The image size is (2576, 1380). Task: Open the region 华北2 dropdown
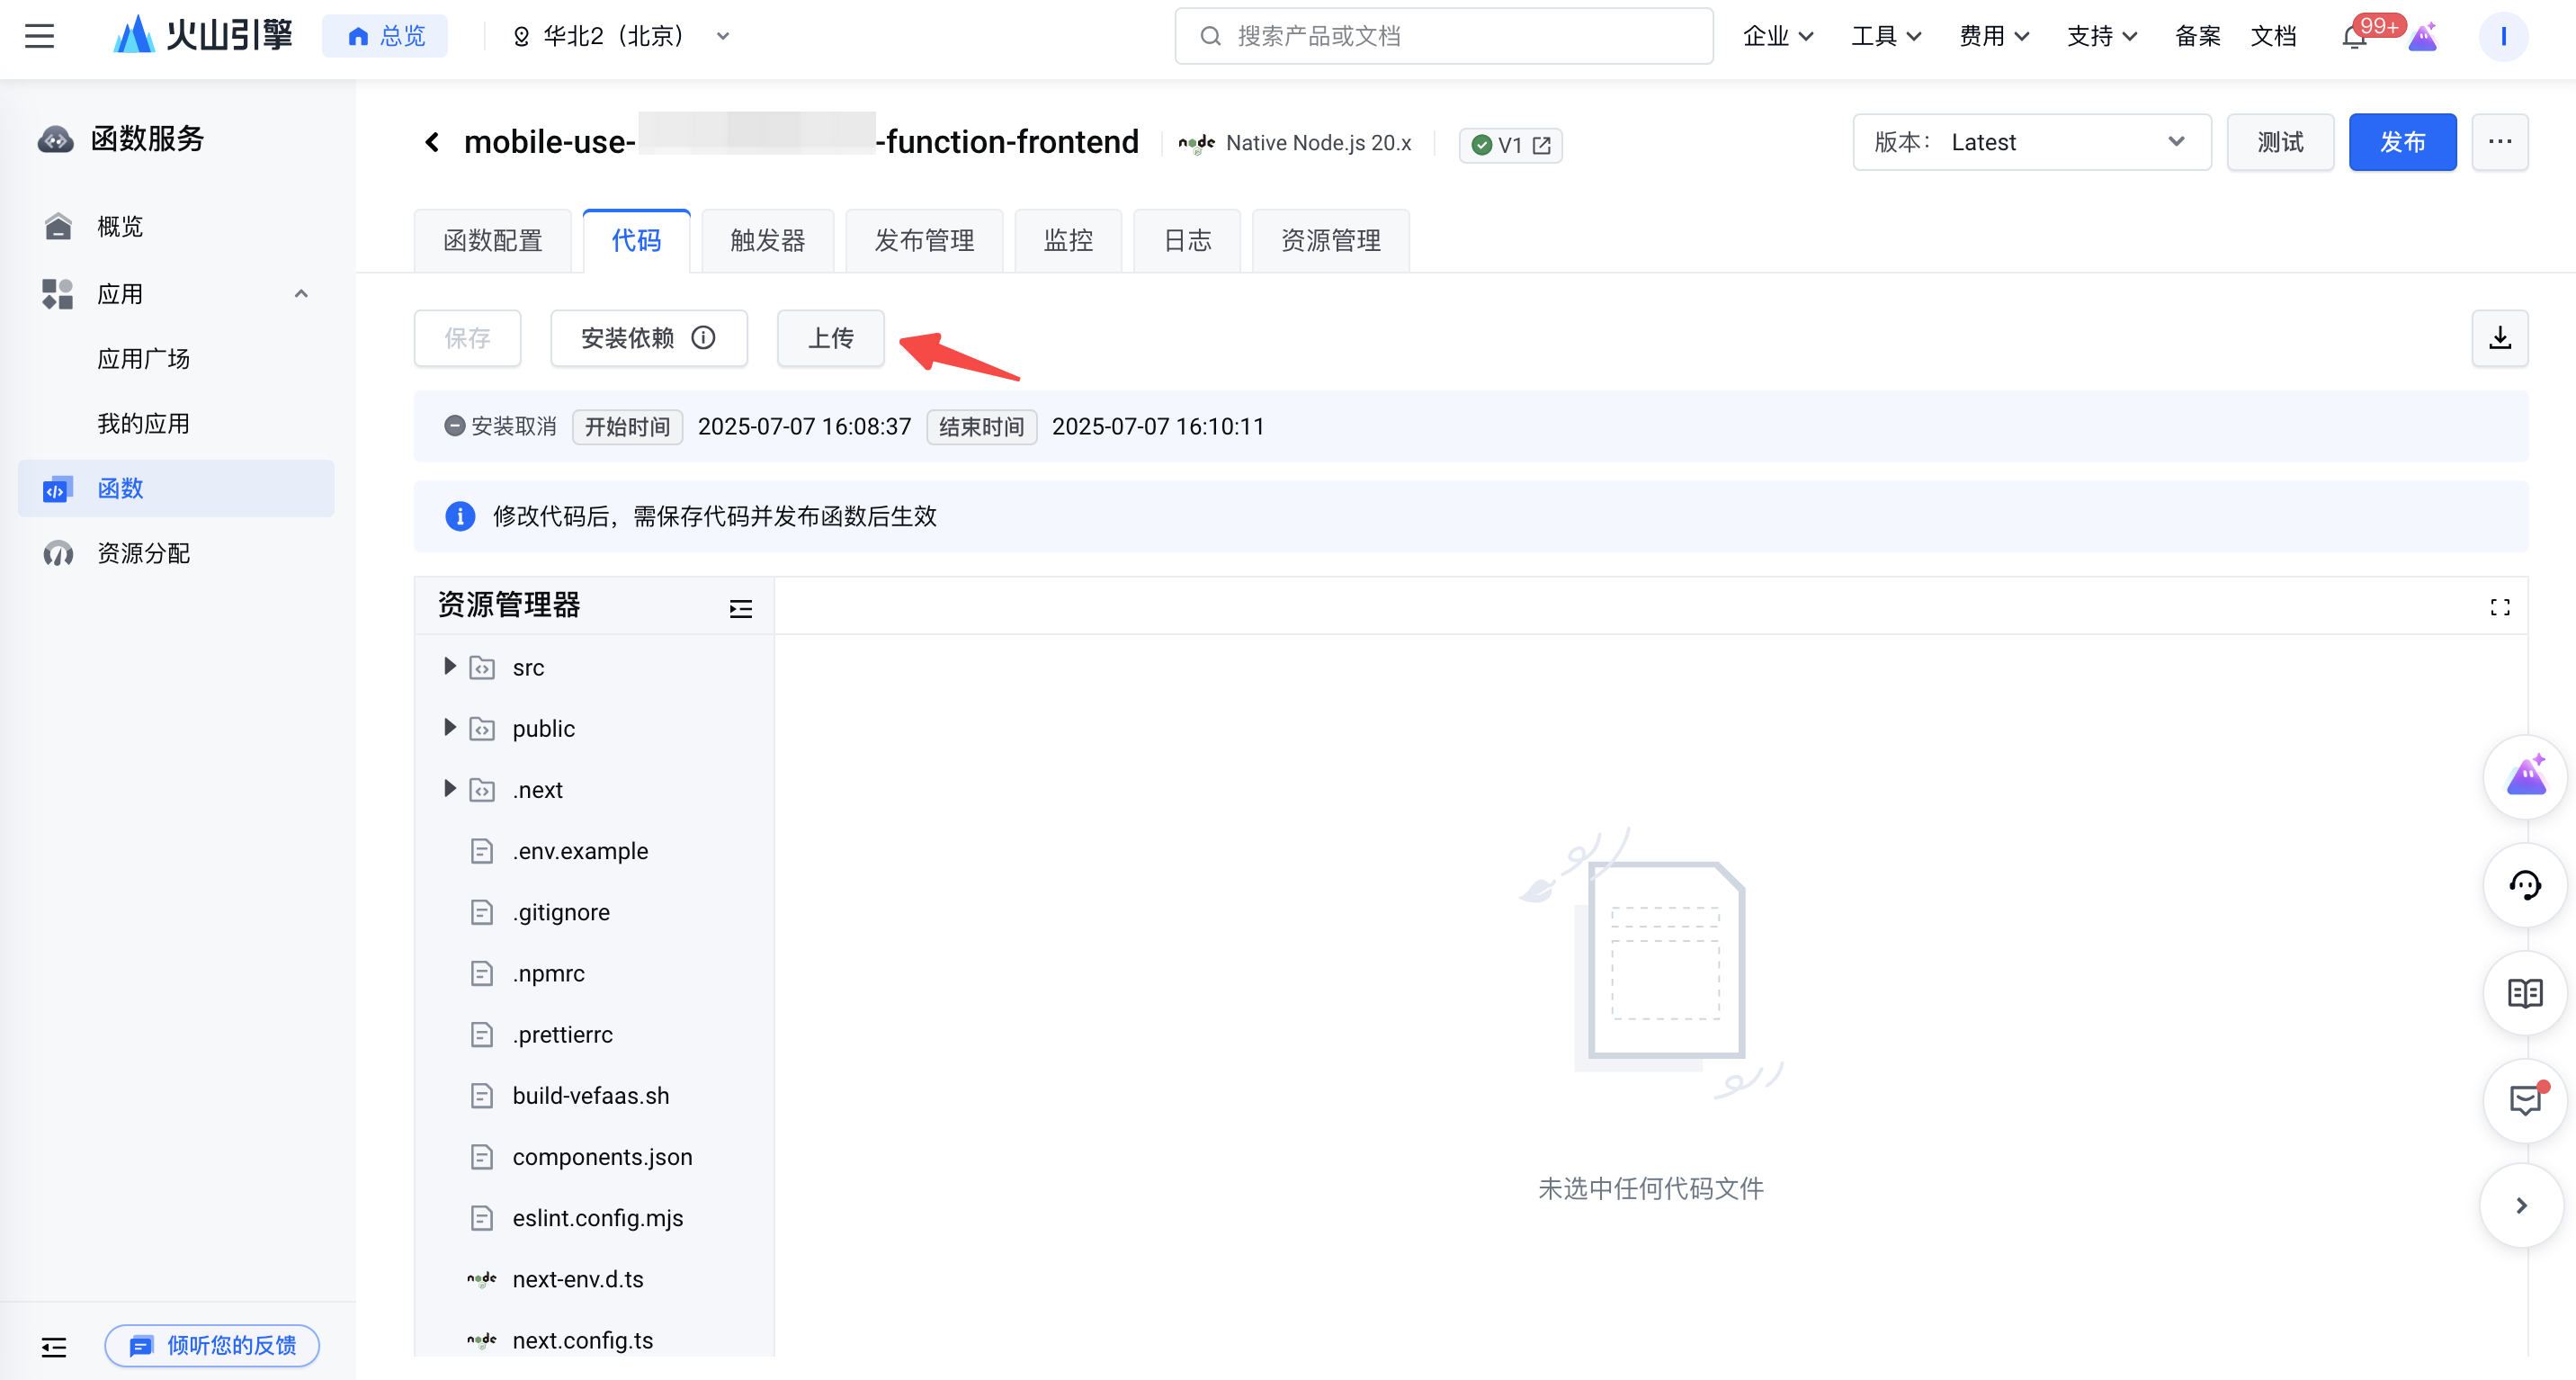(620, 36)
